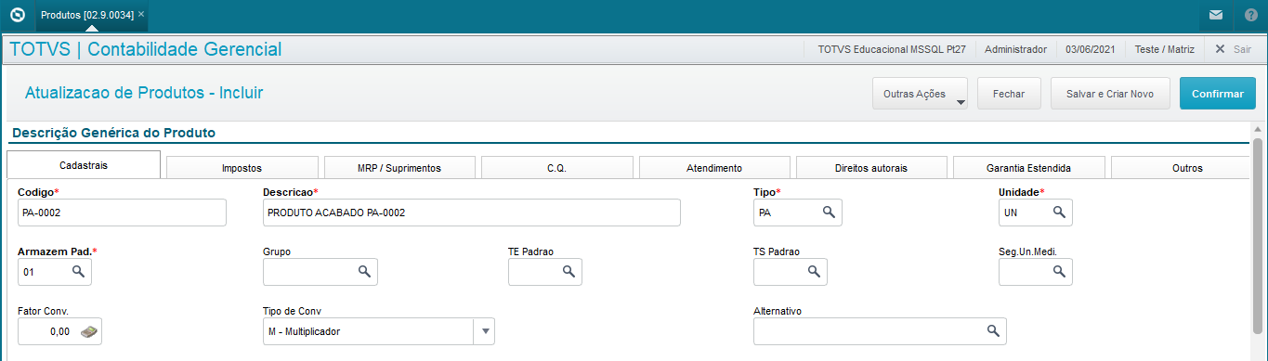This screenshot has height=361, width=1268.
Task: Go to the Atendimento tab
Action: (714, 168)
